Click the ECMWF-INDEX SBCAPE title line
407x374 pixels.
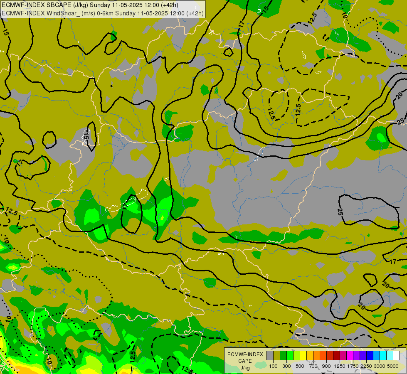(x=90, y=5)
